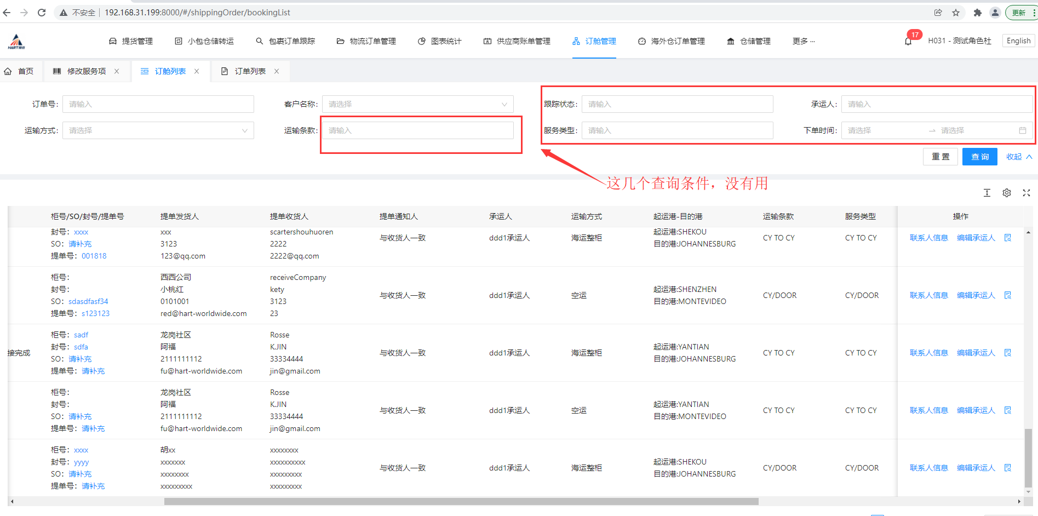Viewport: 1038px width, 516px height.
Task: Open browser extensions puzzle icon
Action: (977, 13)
